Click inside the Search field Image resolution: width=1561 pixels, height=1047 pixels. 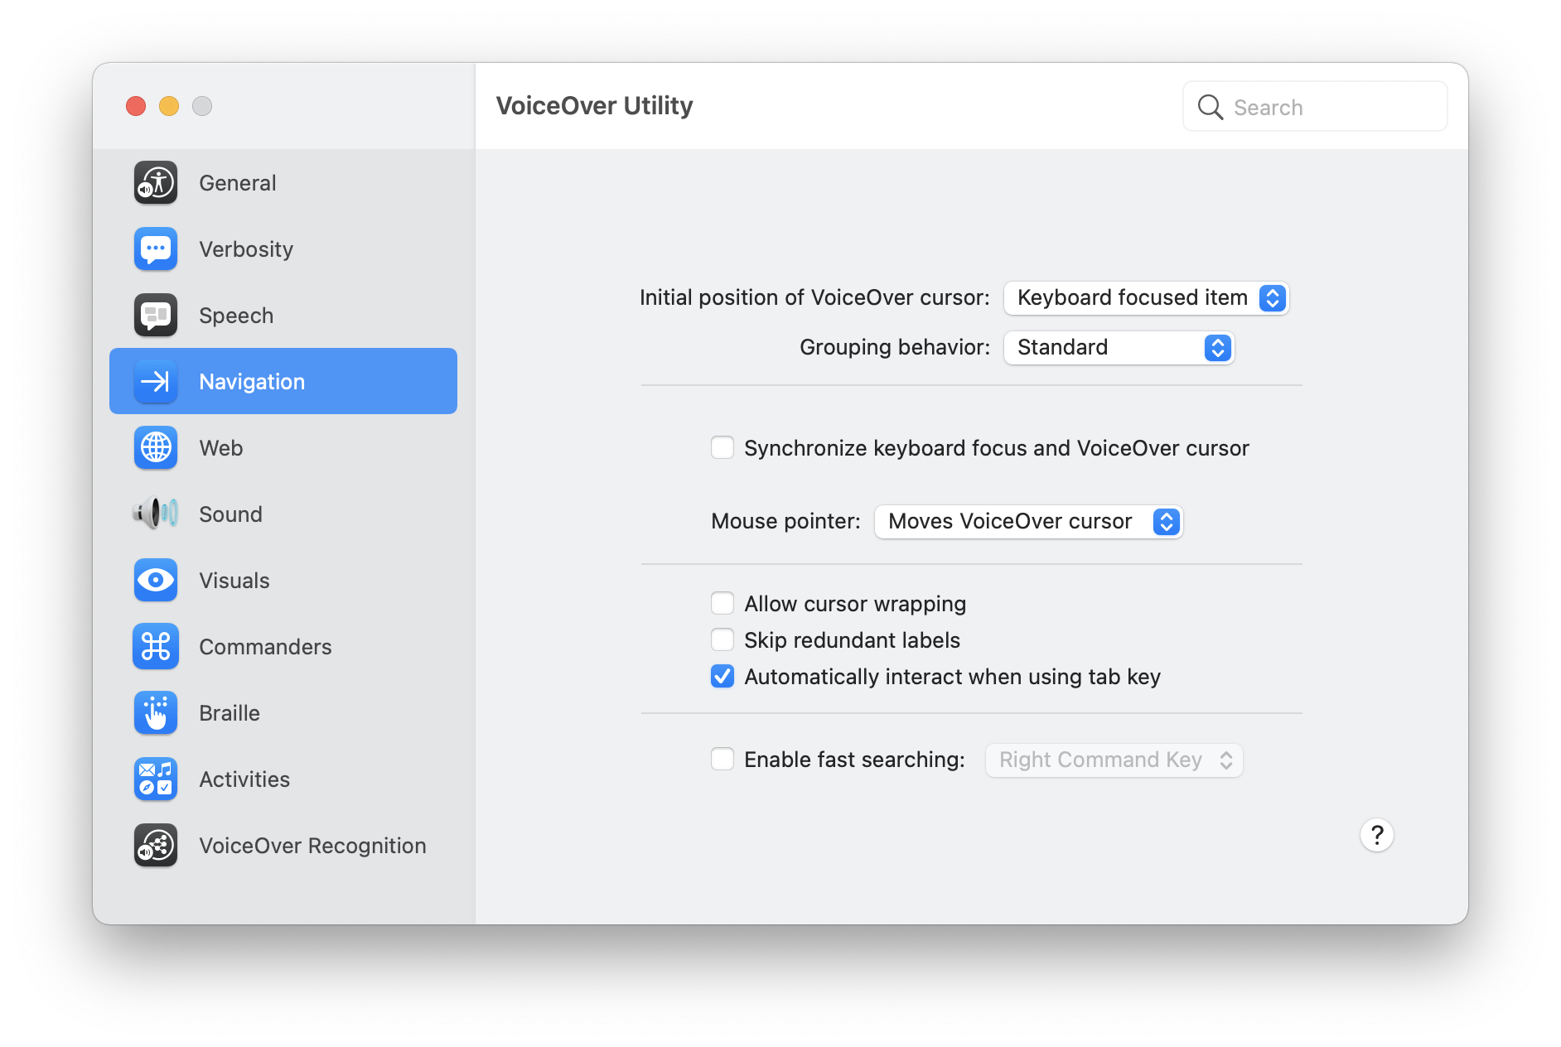pos(1315,106)
